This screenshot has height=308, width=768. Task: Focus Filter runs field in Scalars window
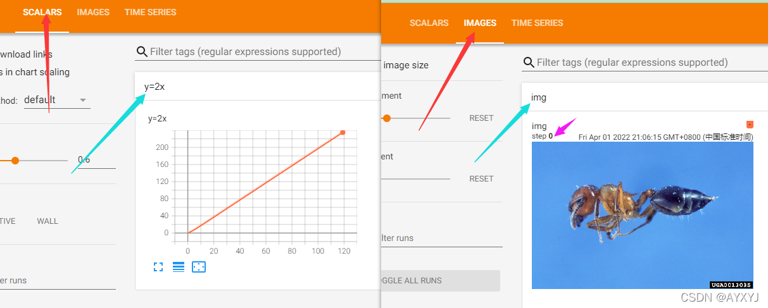click(x=58, y=280)
